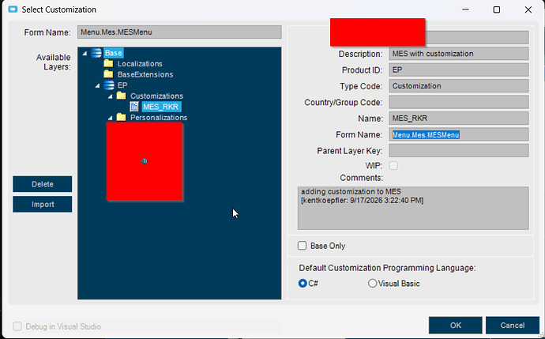The height and width of the screenshot is (339, 545).
Task: Click the Product ID field
Action: click(459, 70)
